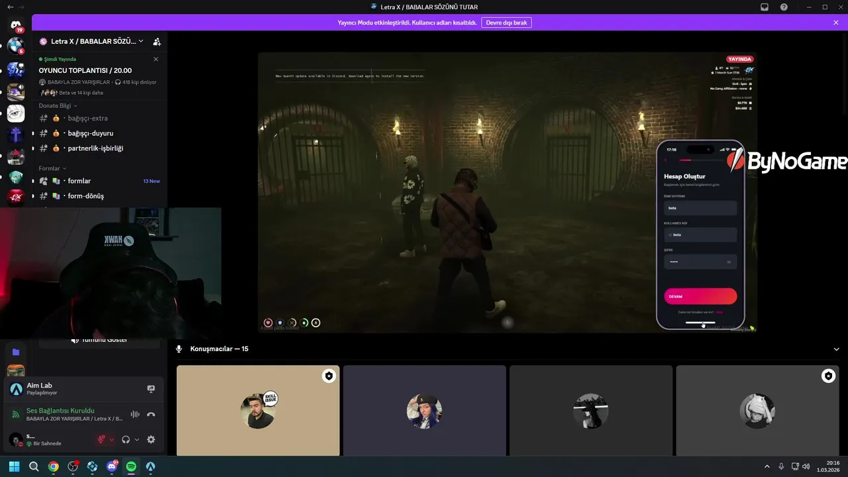Toggle the muted microphone button
848x477 pixels.
101,439
